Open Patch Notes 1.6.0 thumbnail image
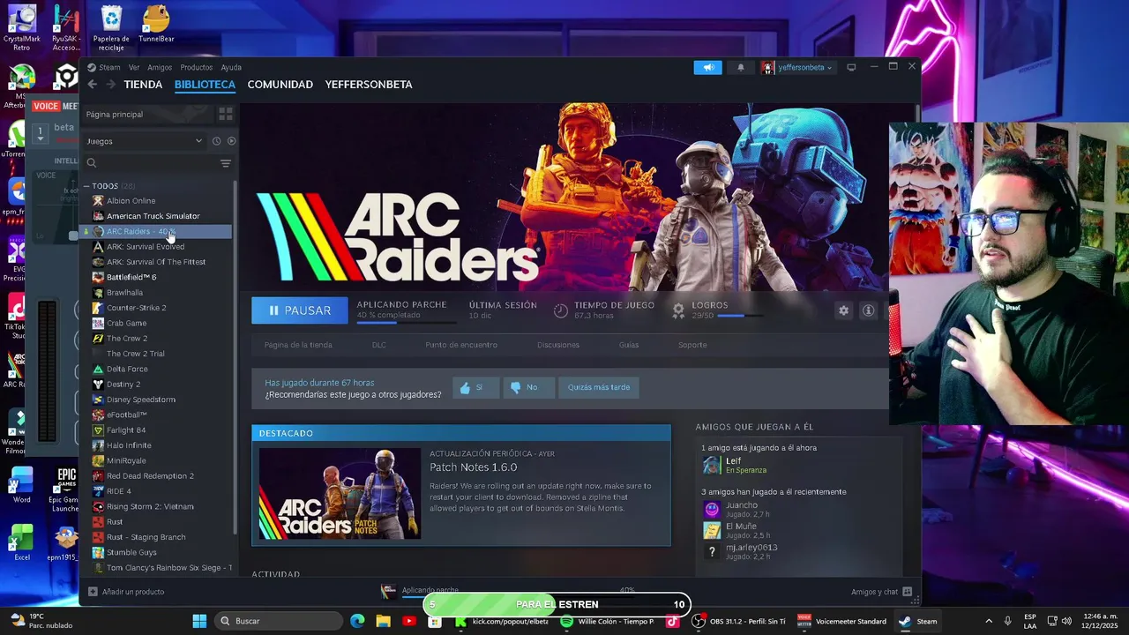This screenshot has height=635, width=1129. [340, 494]
